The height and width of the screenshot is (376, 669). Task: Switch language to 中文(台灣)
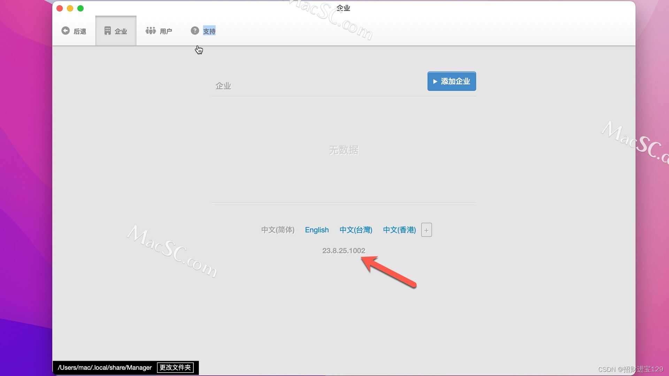point(356,230)
